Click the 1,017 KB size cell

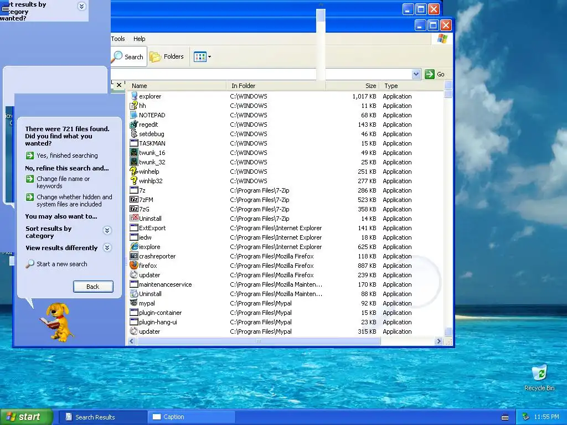point(364,96)
